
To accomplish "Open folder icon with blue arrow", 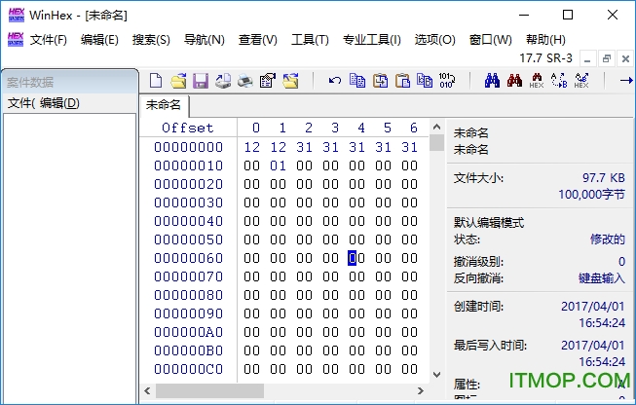I will [x=290, y=81].
